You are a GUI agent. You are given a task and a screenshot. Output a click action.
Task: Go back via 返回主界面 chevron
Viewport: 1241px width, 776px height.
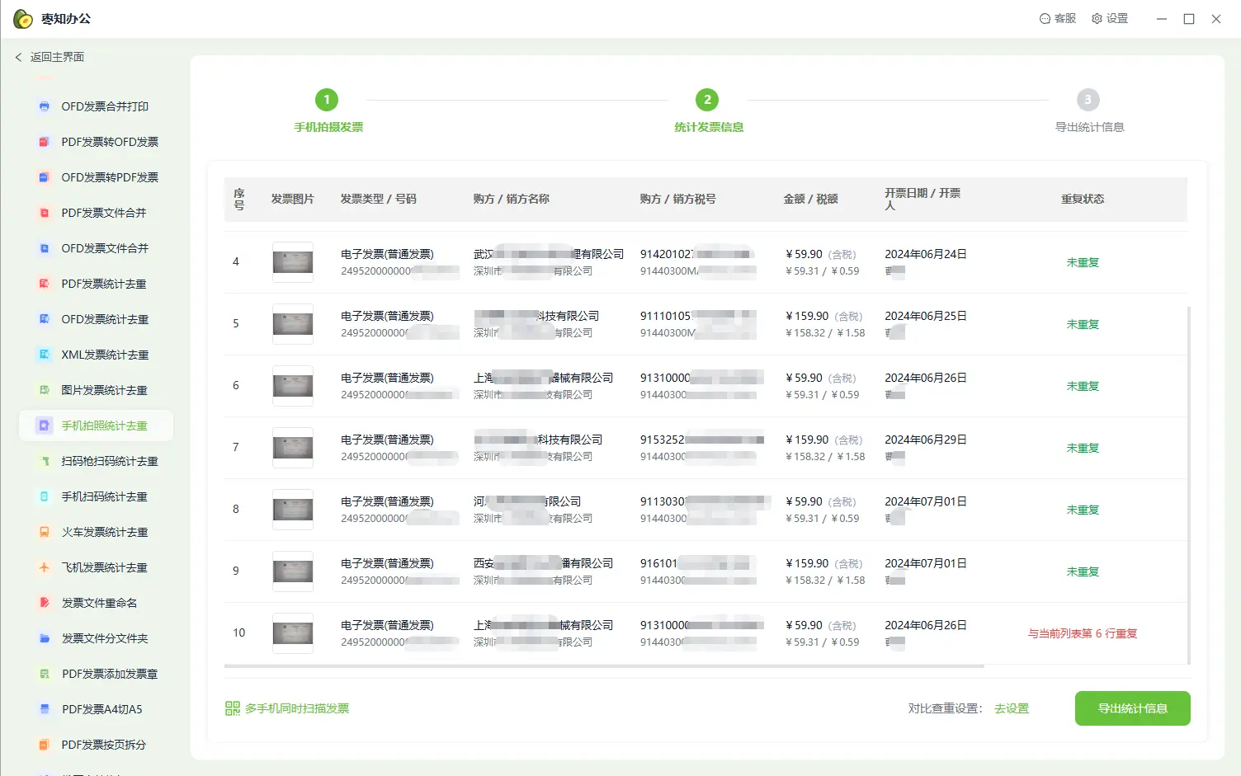coord(18,57)
